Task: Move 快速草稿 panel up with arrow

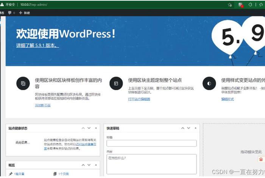Action: 183,128
